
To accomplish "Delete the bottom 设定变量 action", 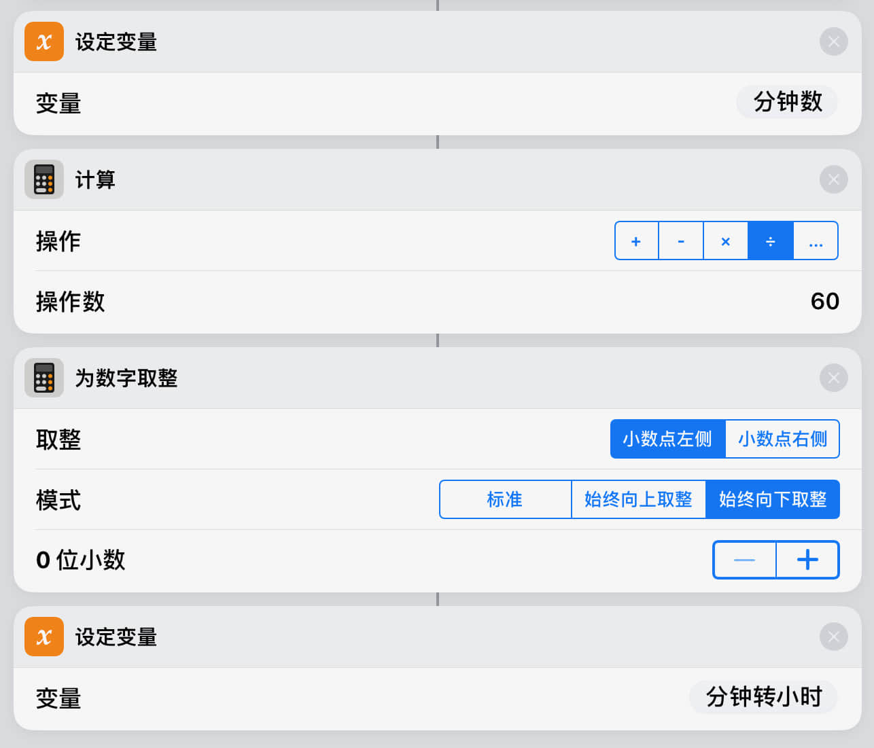I will (x=833, y=637).
